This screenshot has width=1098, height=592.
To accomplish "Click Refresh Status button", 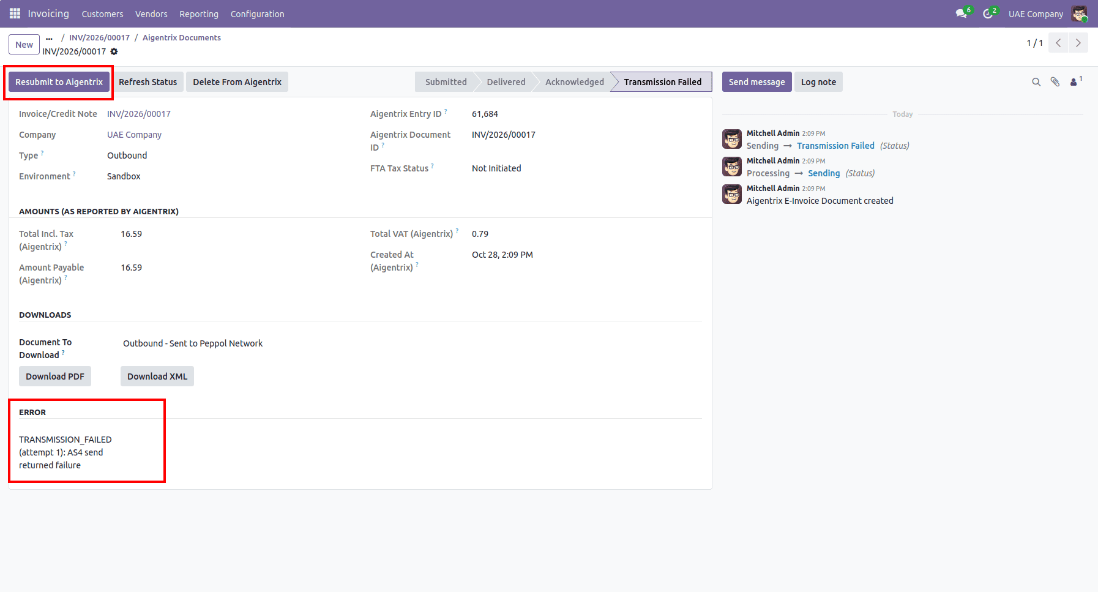I will (148, 82).
